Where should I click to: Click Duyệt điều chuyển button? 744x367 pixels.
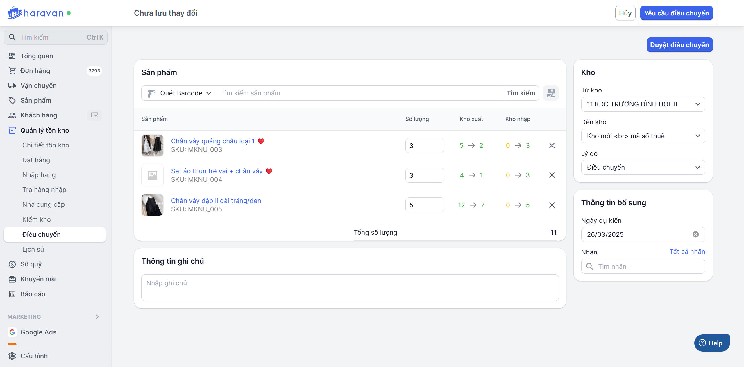coord(679,45)
